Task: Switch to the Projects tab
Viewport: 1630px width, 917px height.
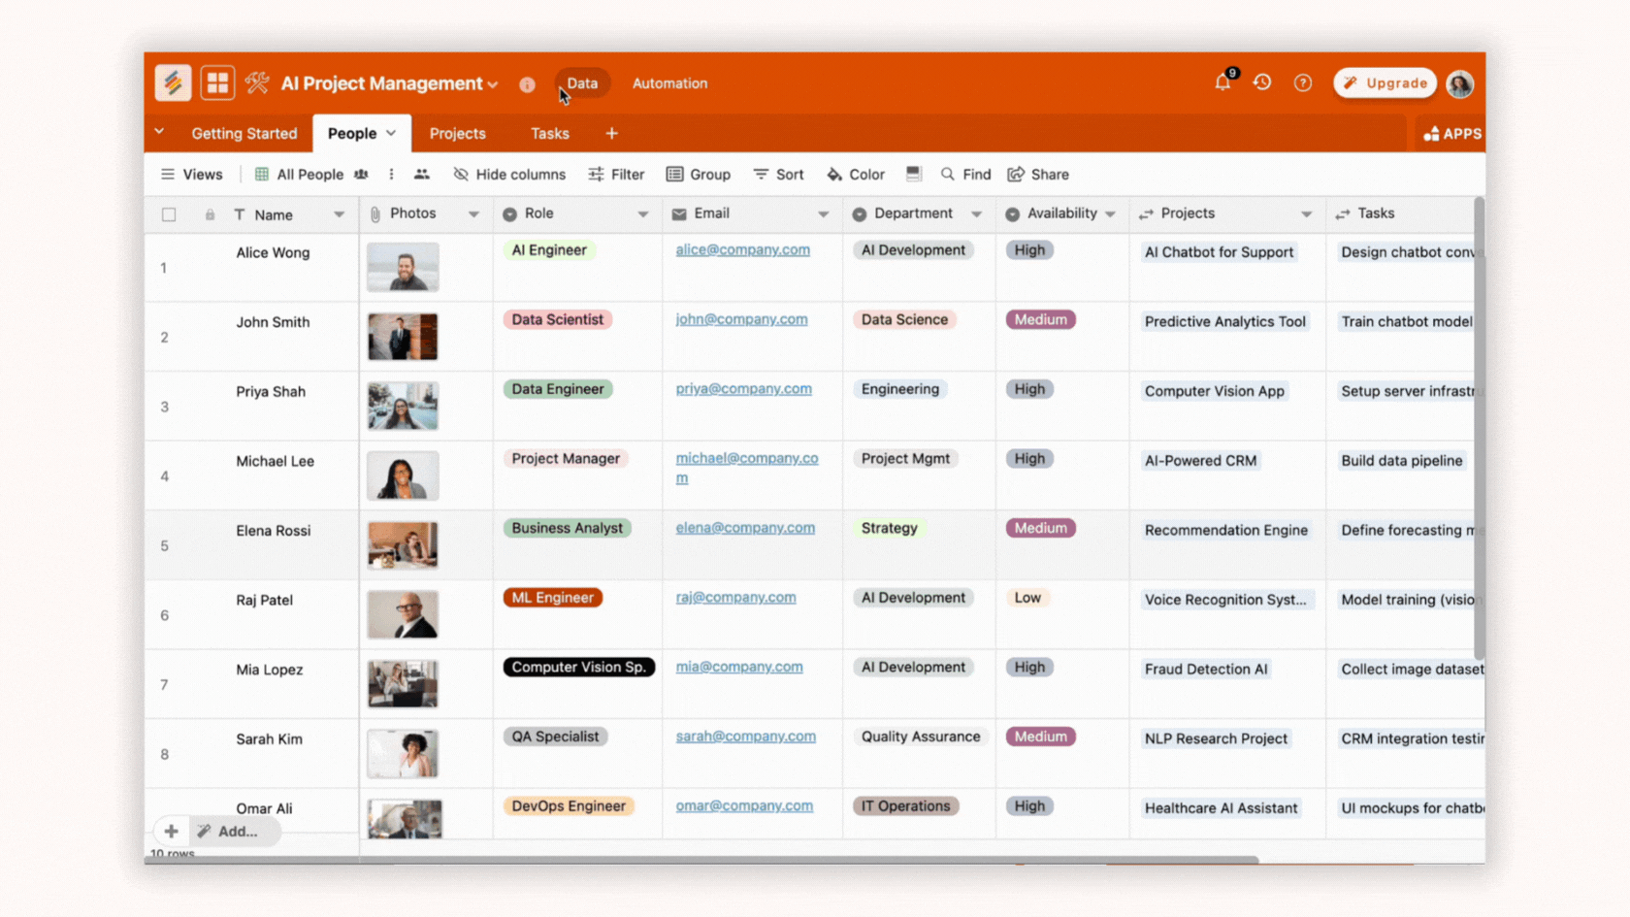Action: point(457,134)
